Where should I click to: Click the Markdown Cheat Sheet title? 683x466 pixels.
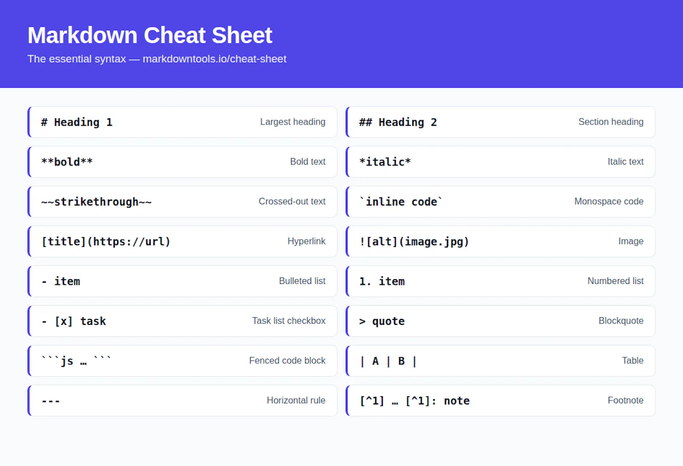point(150,35)
